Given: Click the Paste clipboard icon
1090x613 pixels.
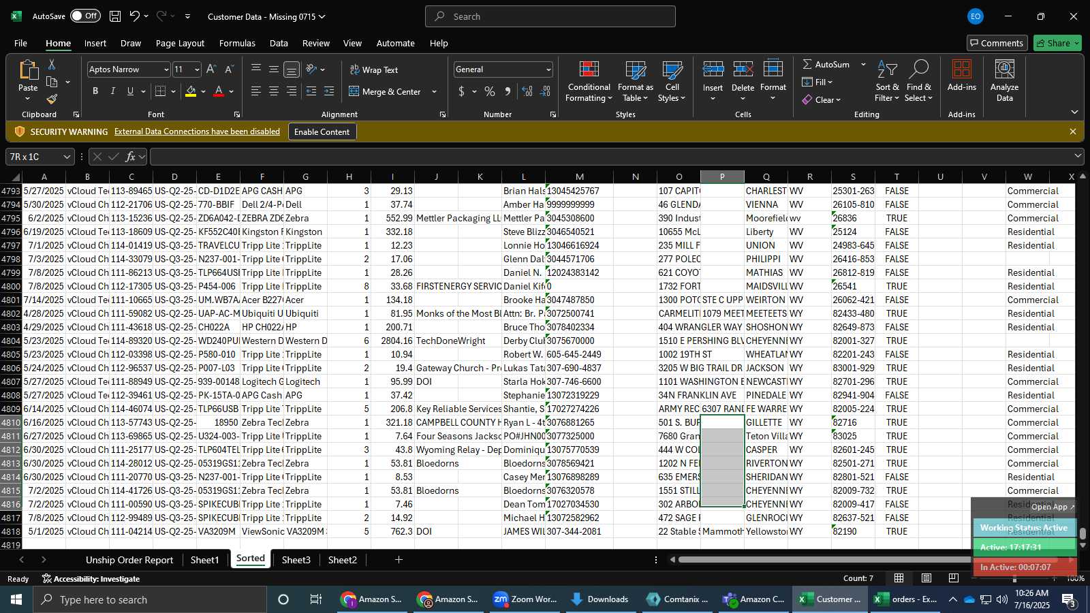Looking at the screenshot, I should tap(28, 69).
